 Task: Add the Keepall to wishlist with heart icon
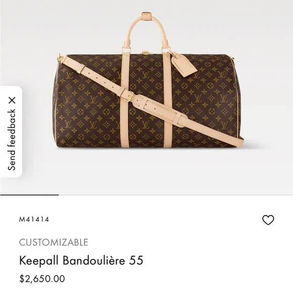point(268,220)
